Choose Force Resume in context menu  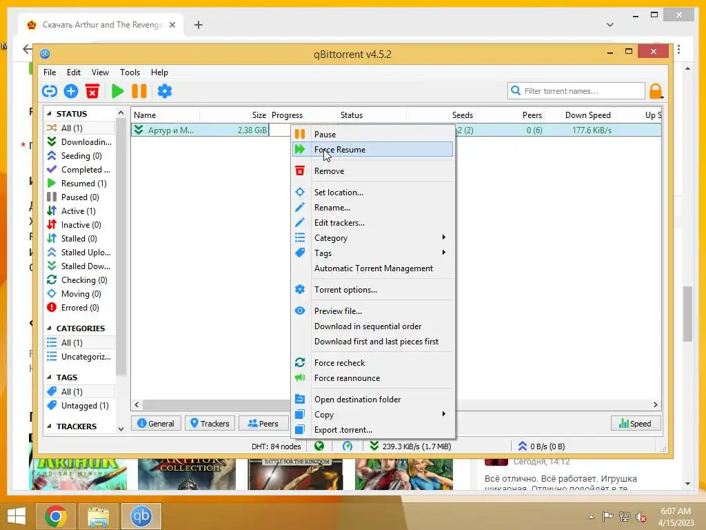tap(373, 150)
